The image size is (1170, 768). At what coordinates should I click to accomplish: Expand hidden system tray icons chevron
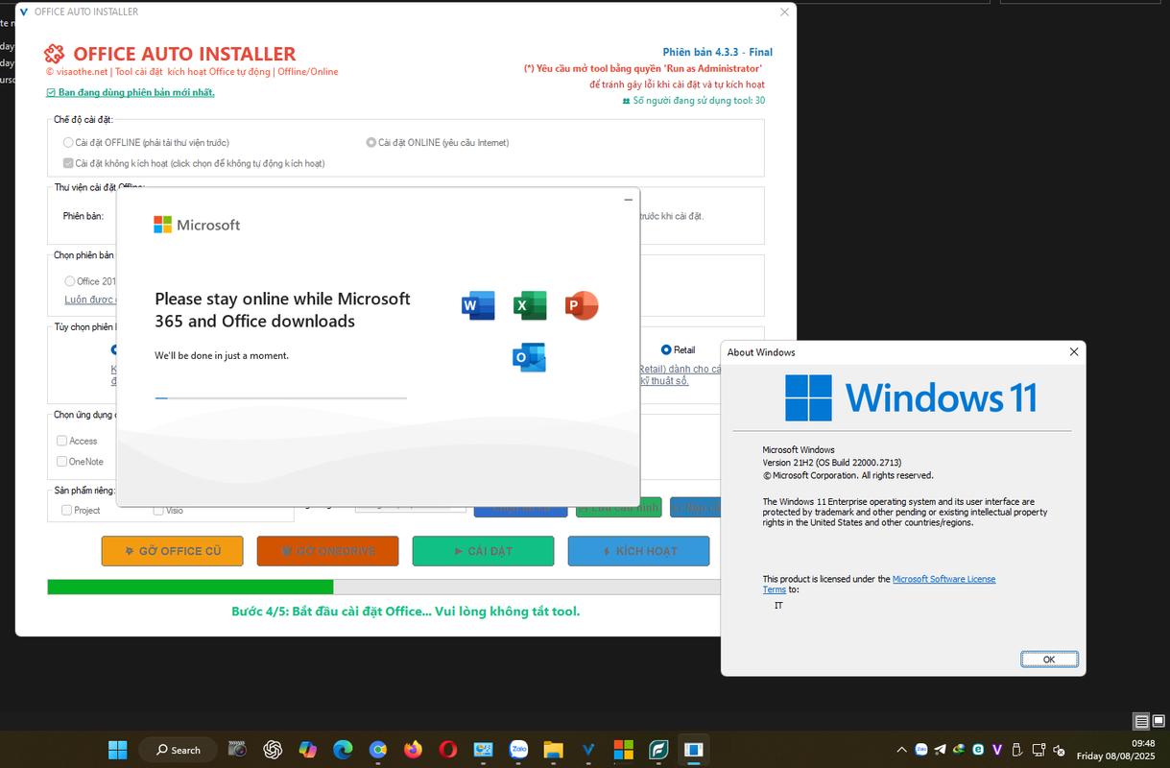901,750
